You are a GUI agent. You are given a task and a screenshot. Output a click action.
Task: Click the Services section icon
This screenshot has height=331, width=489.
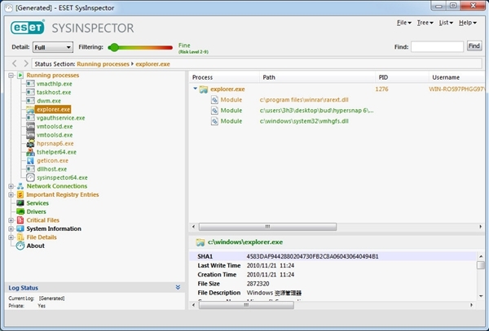pyautogui.click(x=20, y=203)
